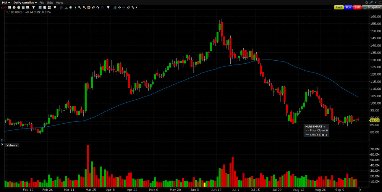Open chart settings with the wrench icon

click(133, 8)
